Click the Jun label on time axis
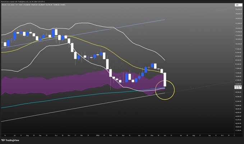The image size is (244, 144). coord(165,135)
